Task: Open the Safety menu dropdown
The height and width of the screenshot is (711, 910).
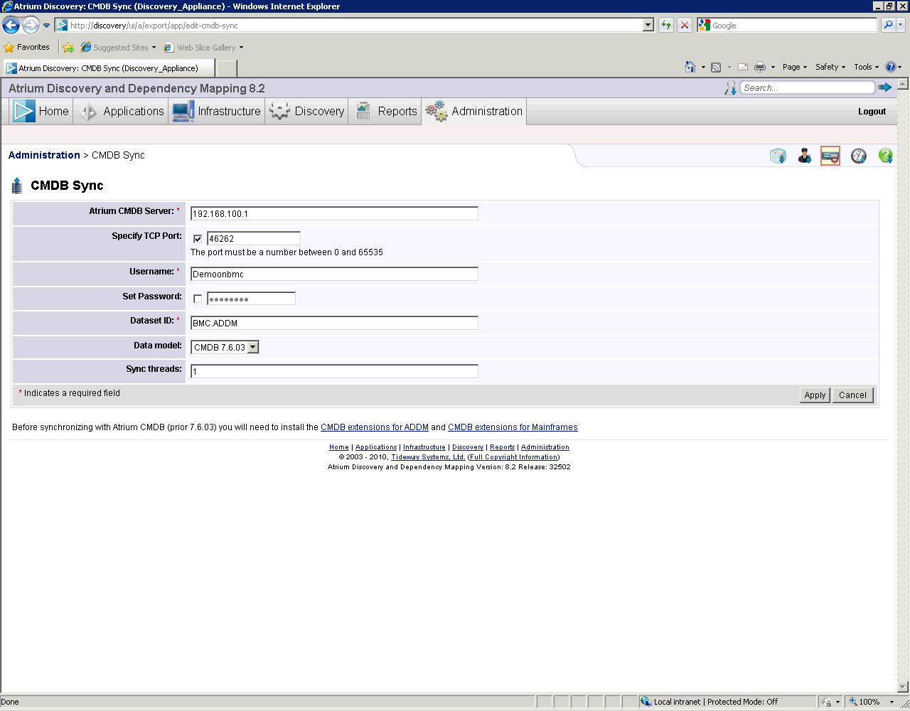Action: tap(830, 67)
